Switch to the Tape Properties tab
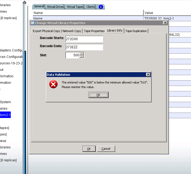Screen dimensions: 191x174 [x=94, y=31]
